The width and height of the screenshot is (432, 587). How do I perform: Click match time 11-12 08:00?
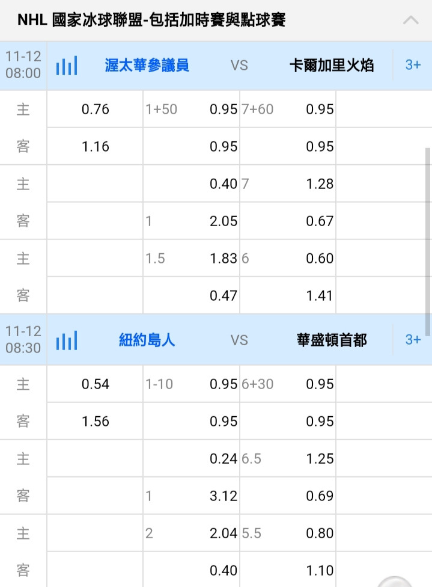pyautogui.click(x=23, y=65)
